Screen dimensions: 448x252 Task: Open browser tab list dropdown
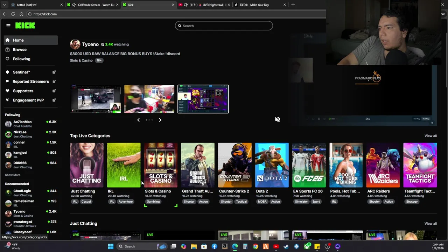(5, 5)
